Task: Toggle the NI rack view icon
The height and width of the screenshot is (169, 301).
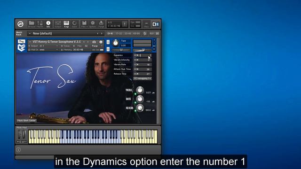Action: 156,24
